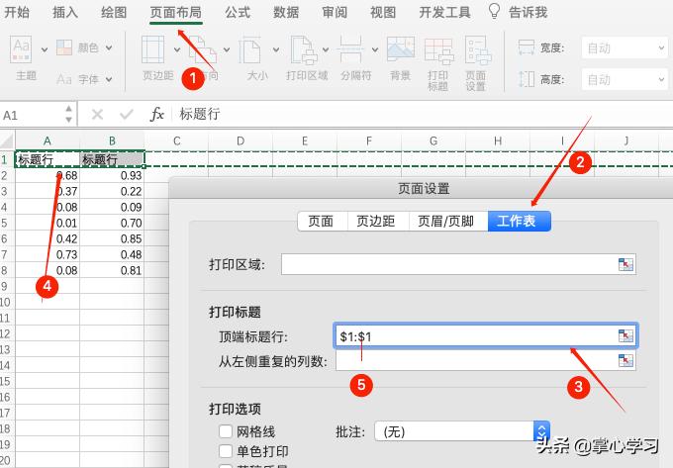Viewport: 673px width, 468px height.
Task: Select column C header
Action: click(x=176, y=141)
